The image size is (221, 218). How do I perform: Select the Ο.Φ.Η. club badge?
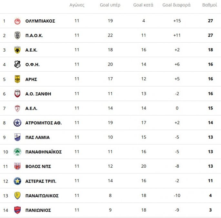(x=17, y=65)
